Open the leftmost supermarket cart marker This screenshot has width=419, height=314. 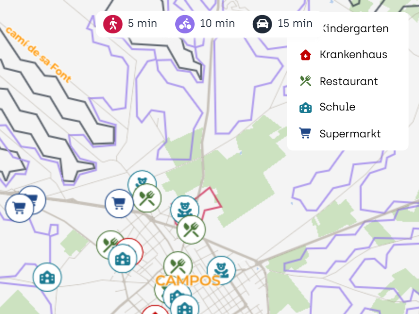[19, 208]
